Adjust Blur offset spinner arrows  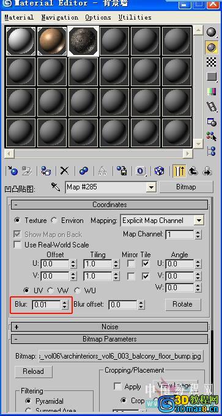pyautogui.click(x=141, y=305)
